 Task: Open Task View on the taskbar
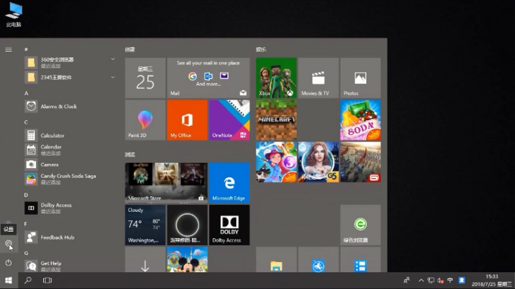(x=47, y=281)
